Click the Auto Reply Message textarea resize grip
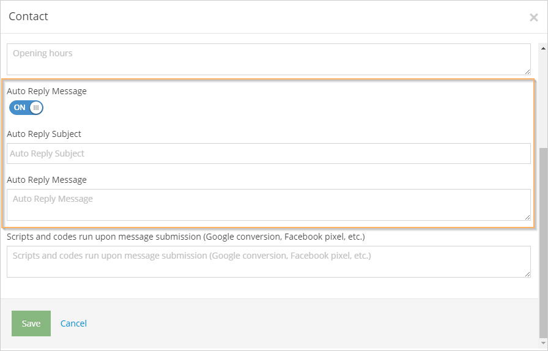Viewport: 548px width, 351px height. (527, 217)
